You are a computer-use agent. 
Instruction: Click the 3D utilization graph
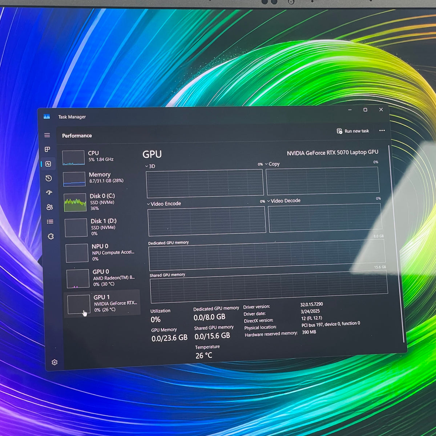pos(205,183)
